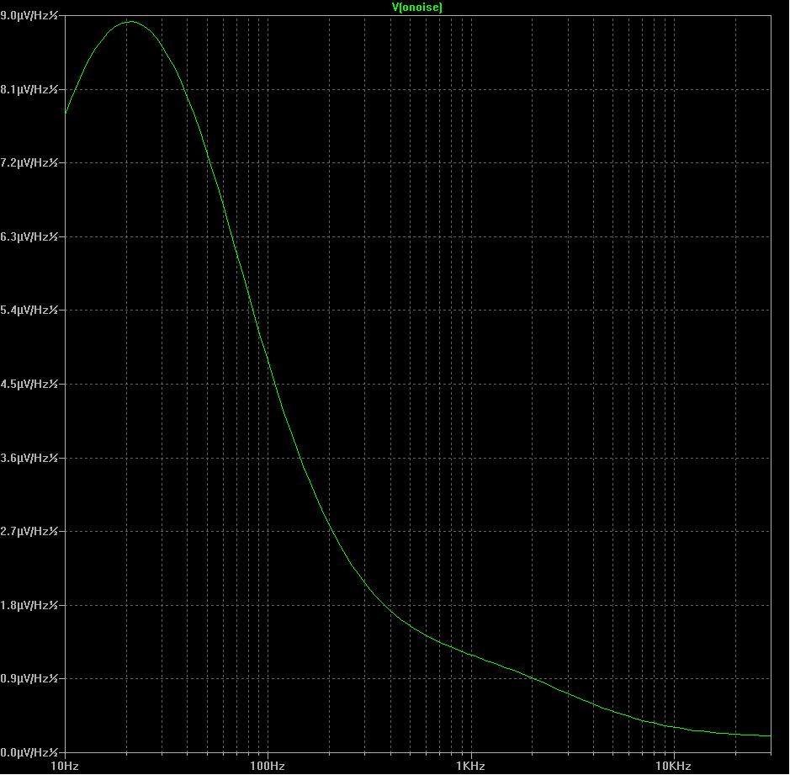Viewport: 790px width, 775px height.
Task: Click the 10Hz frequency label
Action: 65,767
